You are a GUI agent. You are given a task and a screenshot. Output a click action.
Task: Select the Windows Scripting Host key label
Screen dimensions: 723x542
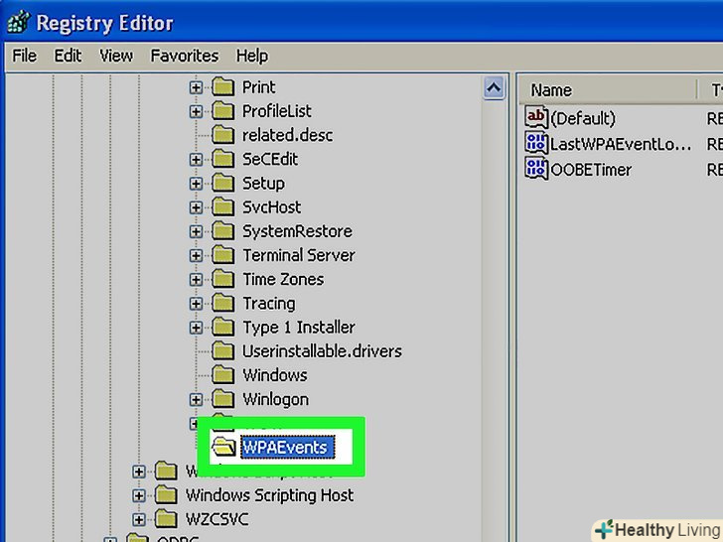click(x=269, y=495)
